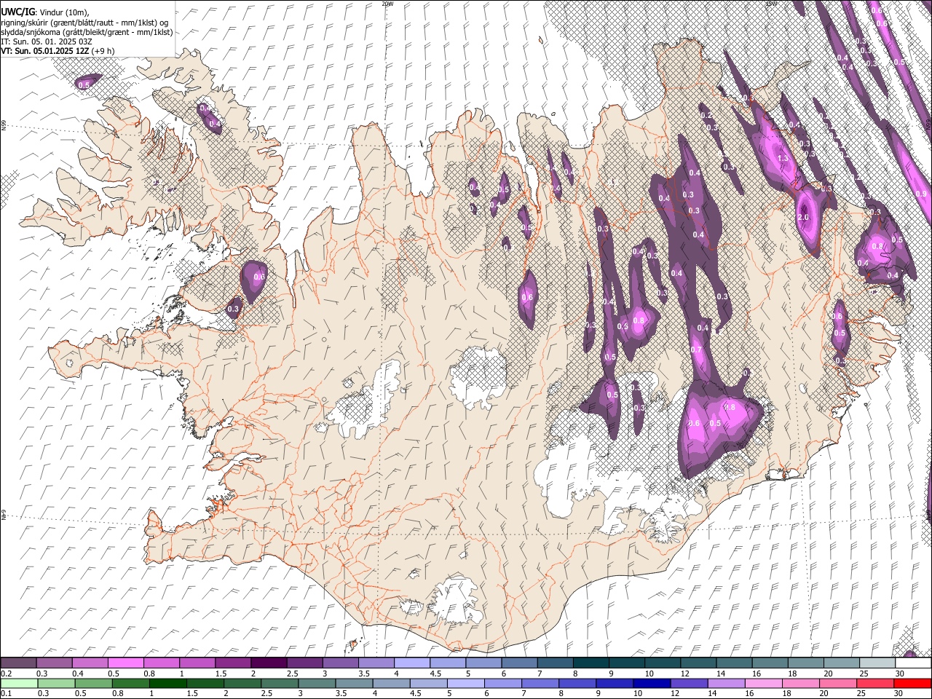This screenshot has height=699, width=932.
Task: Select the upper legend swatch between 18 and 20
Action: [x=805, y=663]
